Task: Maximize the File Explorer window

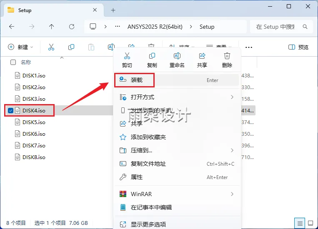Action: (x=289, y=7)
